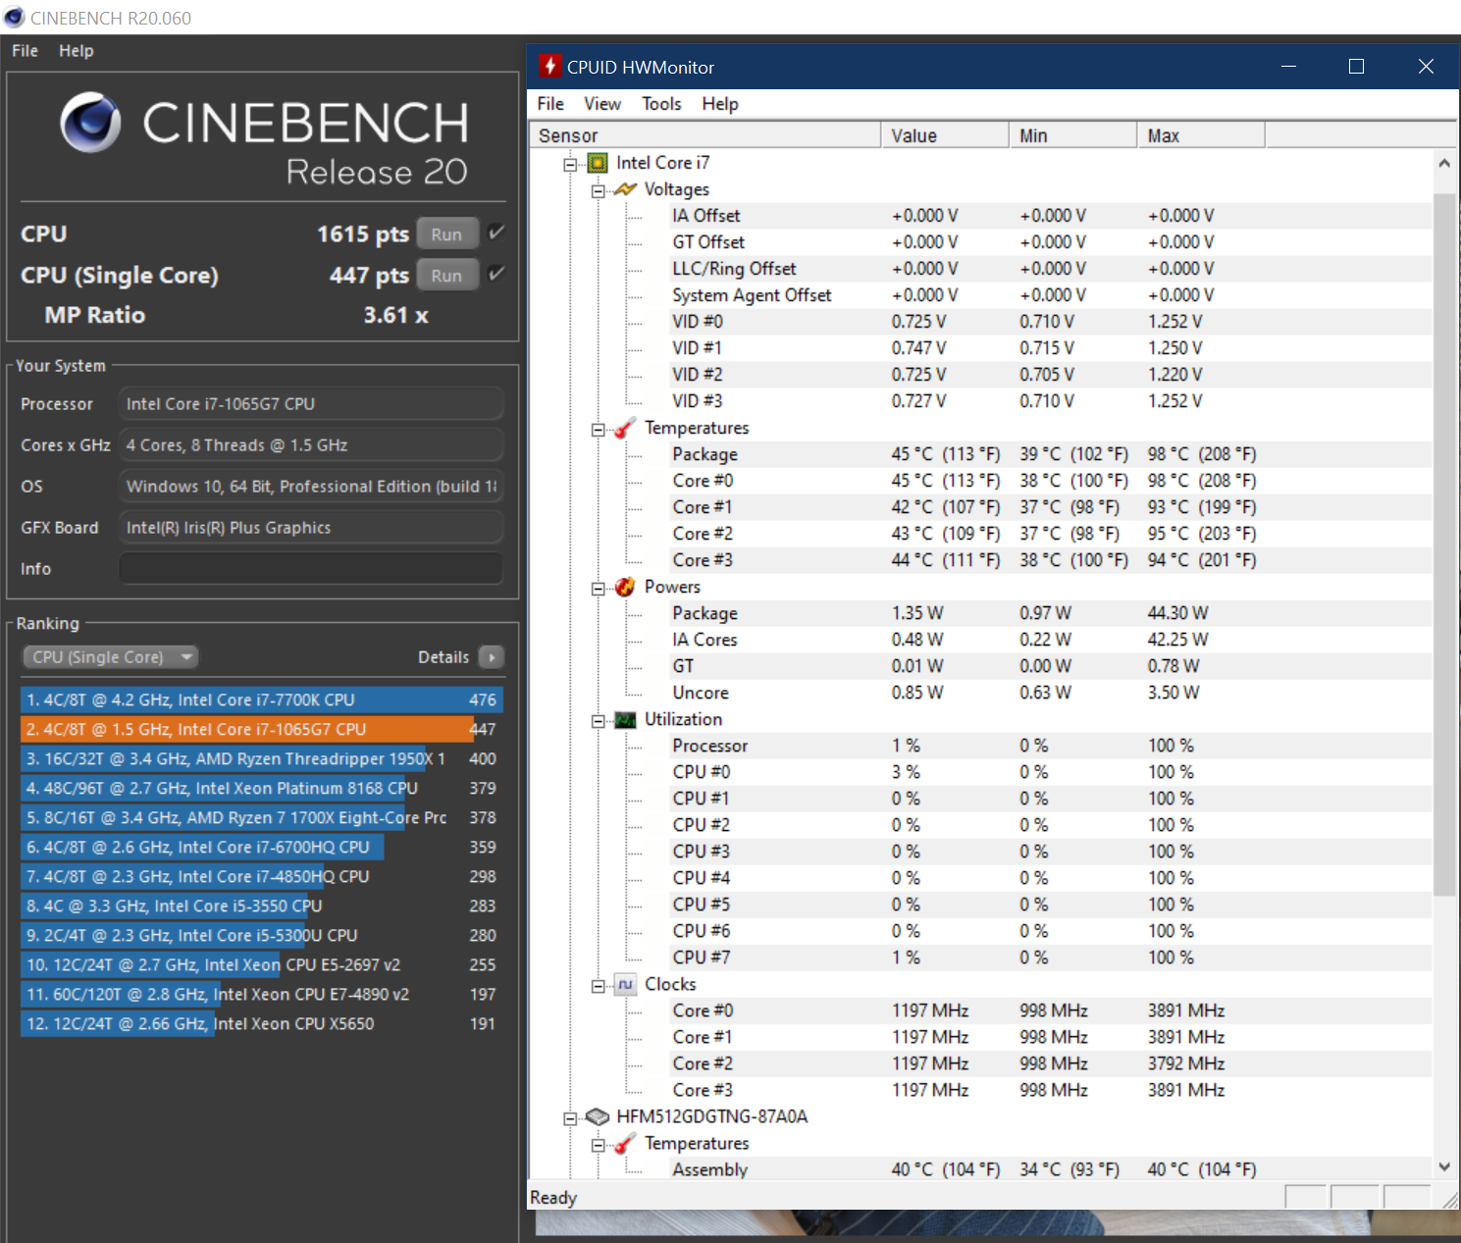Click the Intel Core i7 chip icon
The height and width of the screenshot is (1243, 1461).
pos(598,163)
